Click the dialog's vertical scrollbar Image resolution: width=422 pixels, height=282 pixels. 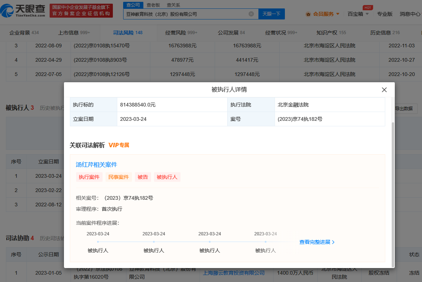click(393, 194)
